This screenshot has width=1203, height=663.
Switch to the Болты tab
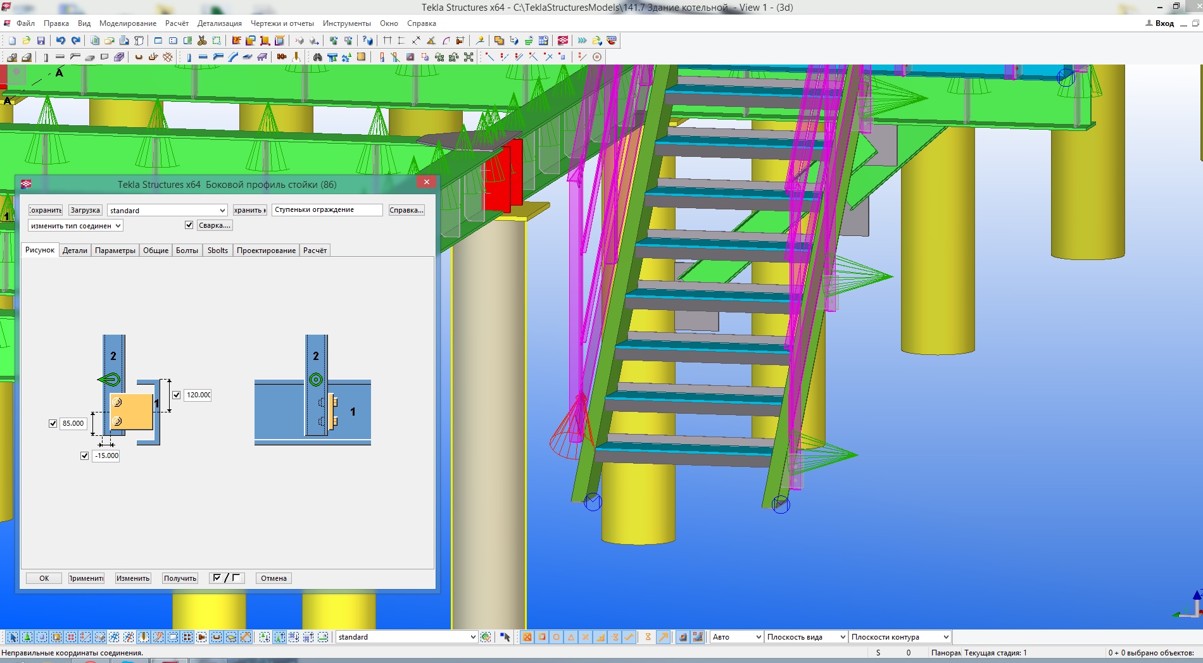click(187, 251)
